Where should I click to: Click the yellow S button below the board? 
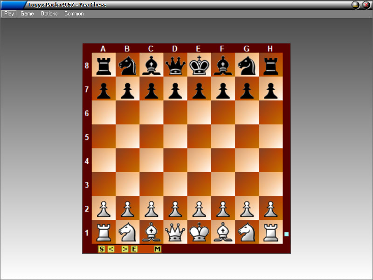(102, 249)
